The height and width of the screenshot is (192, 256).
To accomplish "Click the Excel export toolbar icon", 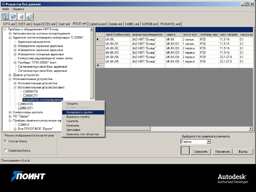I will coord(29,16).
